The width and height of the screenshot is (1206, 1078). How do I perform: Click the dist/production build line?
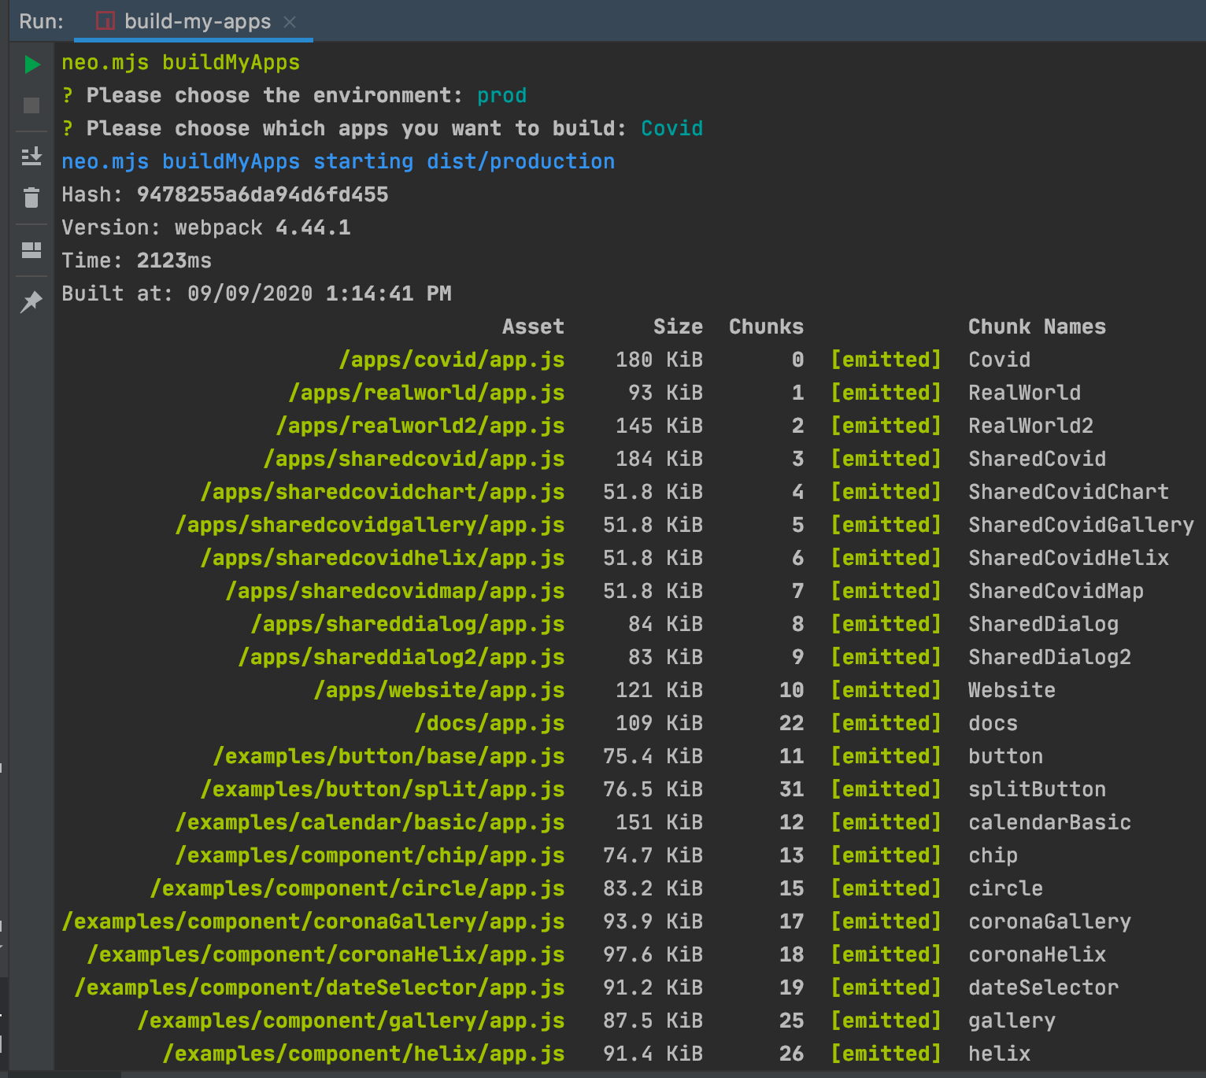[338, 161]
